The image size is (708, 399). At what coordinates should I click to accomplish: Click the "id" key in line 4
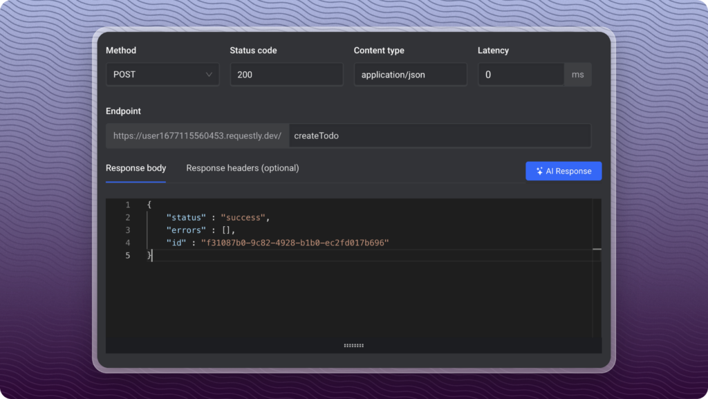tap(176, 243)
